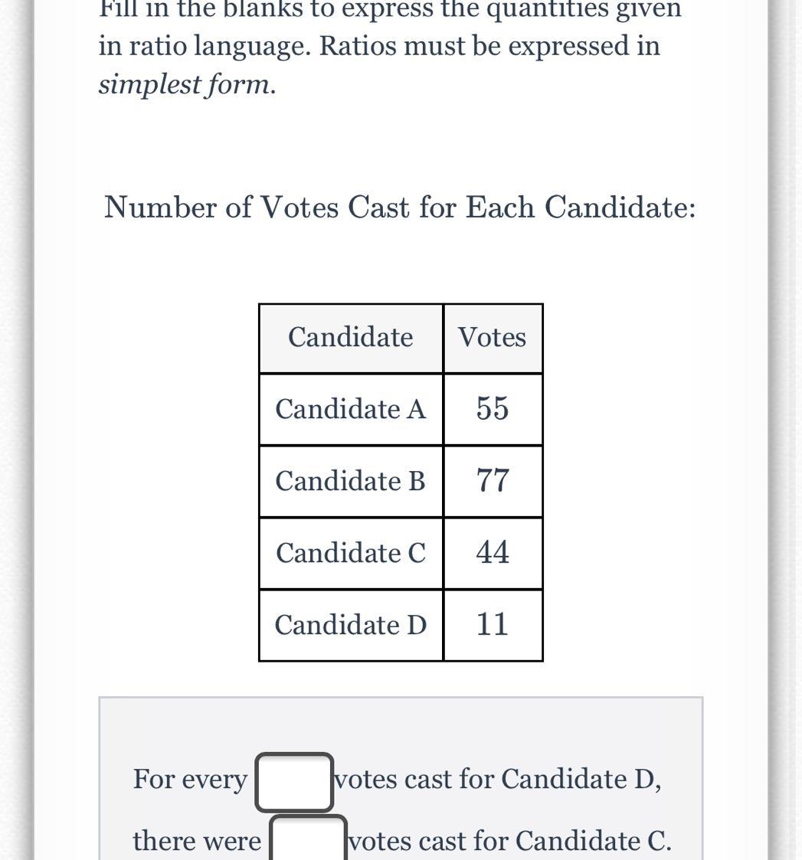Click the cell showing 44 votes

click(x=493, y=553)
